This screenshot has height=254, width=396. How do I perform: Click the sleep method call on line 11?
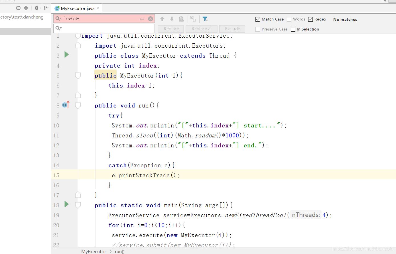point(145,135)
